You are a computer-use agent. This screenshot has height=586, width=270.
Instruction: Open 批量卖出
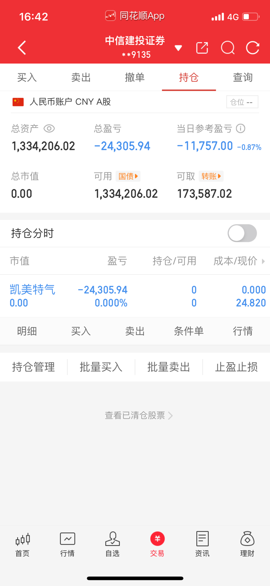coord(169,367)
